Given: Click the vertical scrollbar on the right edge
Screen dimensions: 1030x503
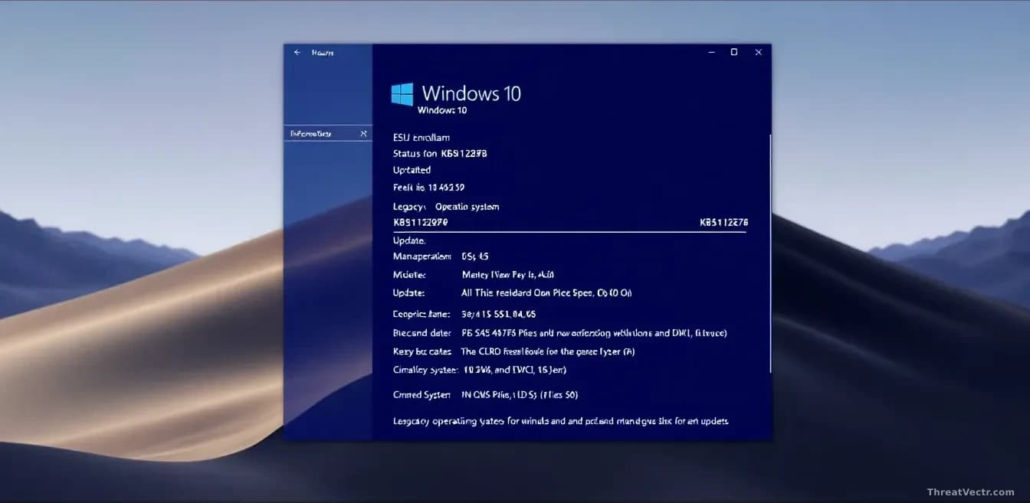Looking at the screenshot, I should (769, 253).
